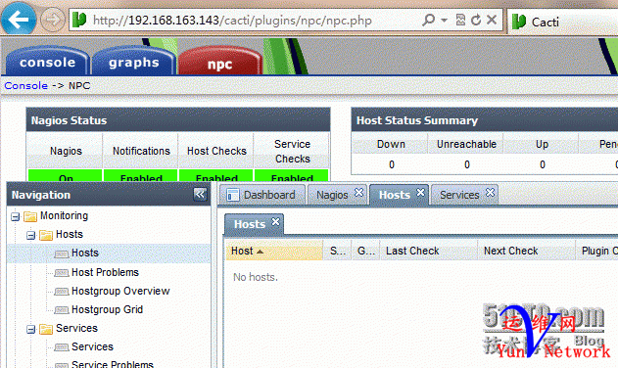Click the compatibility view icon in address bar

point(460,20)
